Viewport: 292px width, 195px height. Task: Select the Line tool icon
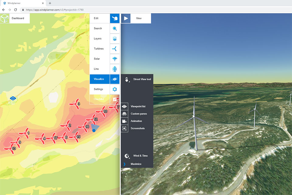pos(114,69)
